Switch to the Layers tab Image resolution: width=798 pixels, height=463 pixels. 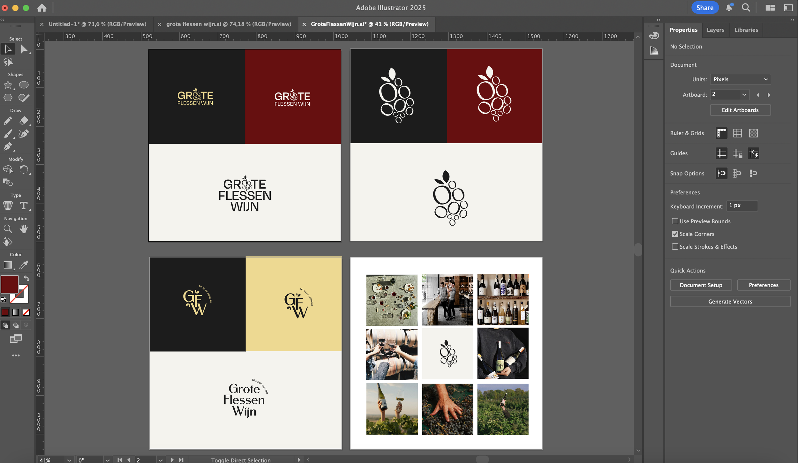[715, 30]
